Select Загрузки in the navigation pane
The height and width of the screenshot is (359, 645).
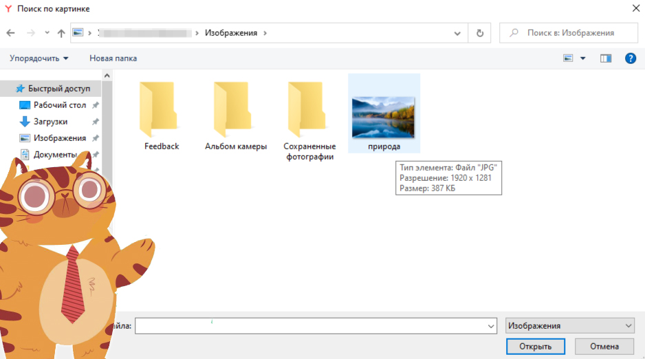point(50,122)
